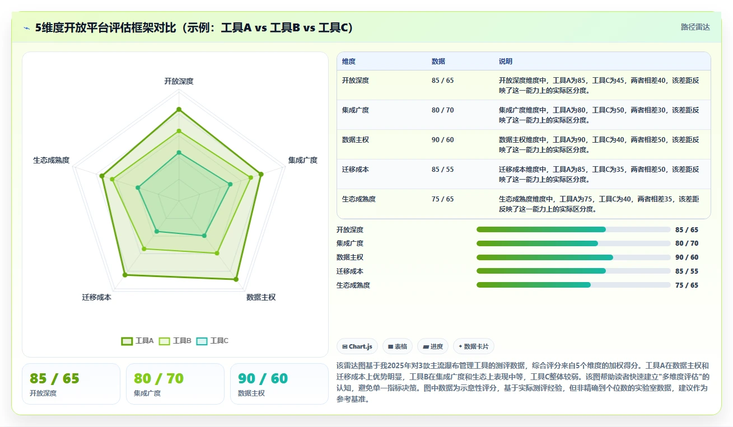Screen dimensions: 733x427
Task: Click 工具C data point on 开放深度 axis
Action: [x=179, y=152]
